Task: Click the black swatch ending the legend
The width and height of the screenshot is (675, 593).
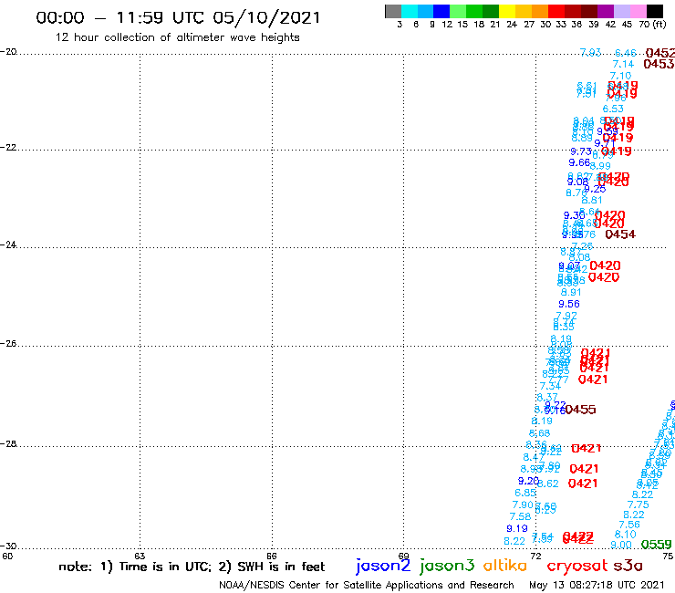Action: 655,11
